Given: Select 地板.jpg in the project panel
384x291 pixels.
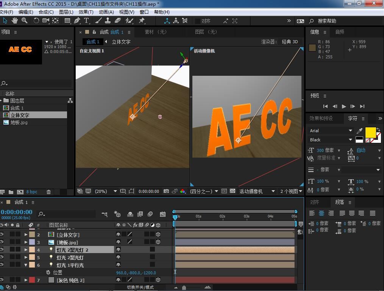Looking at the screenshot, I should [19, 122].
